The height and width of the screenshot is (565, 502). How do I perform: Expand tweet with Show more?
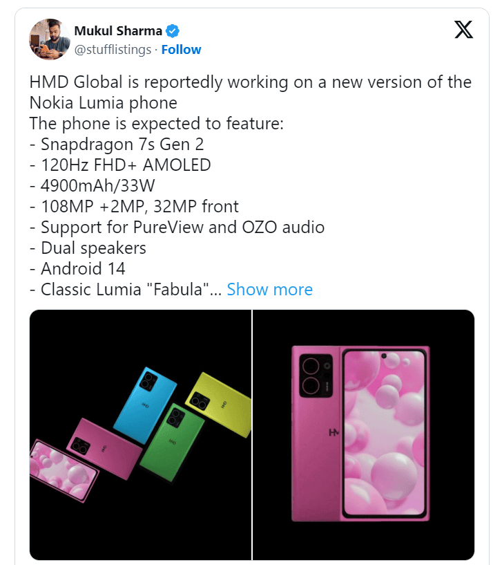(269, 289)
